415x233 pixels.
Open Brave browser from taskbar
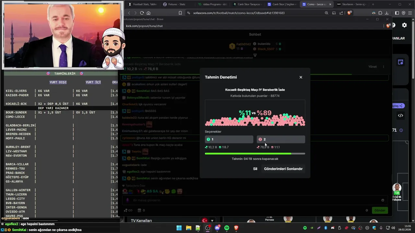[x=236, y=228]
